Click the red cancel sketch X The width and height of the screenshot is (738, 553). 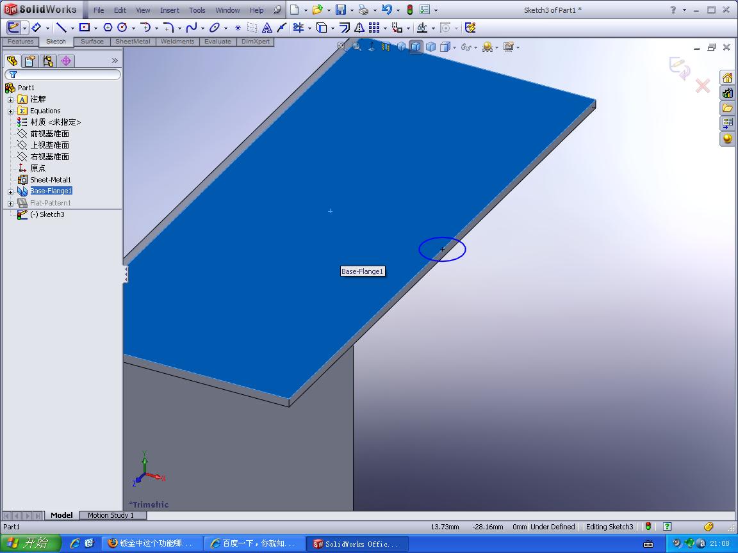point(703,86)
